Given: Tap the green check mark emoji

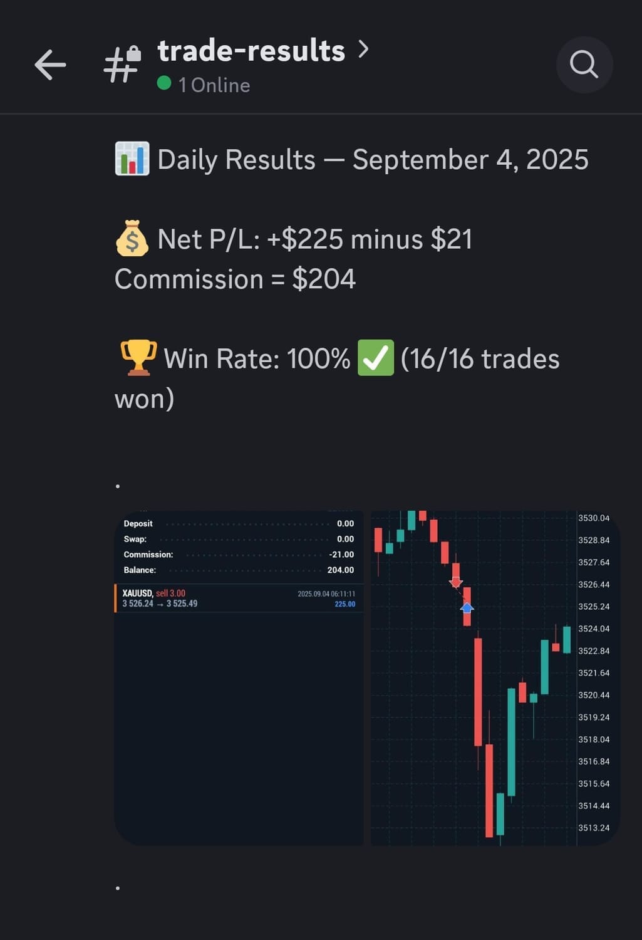Looking at the screenshot, I should coord(375,358).
